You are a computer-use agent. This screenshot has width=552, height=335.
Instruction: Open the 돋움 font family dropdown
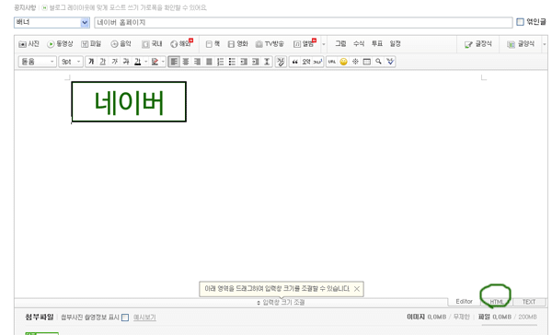point(38,62)
